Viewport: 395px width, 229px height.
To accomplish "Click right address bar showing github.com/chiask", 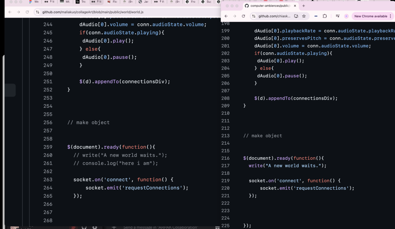I will tap(273, 16).
